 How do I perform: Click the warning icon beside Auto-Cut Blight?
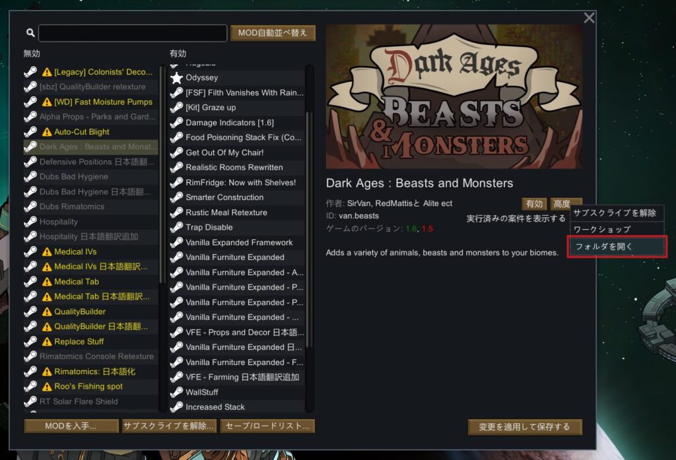coord(47,132)
